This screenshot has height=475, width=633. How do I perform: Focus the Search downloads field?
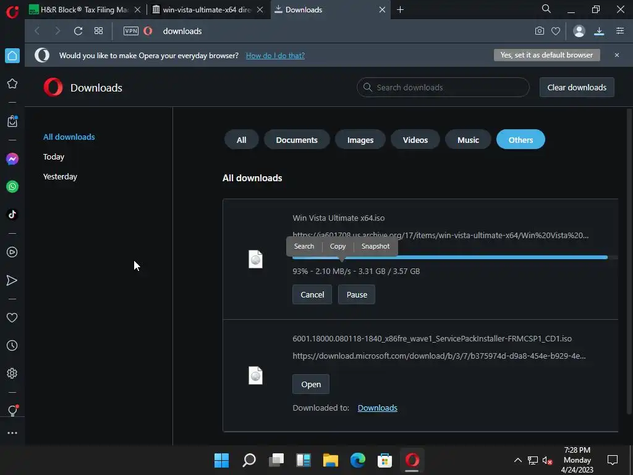pyautogui.click(x=443, y=87)
